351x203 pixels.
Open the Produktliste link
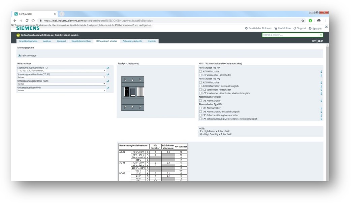point(282,28)
